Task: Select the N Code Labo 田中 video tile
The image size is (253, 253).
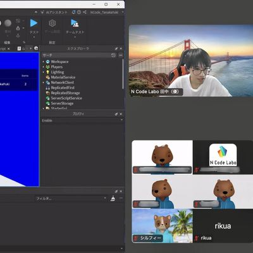Action: [x=191, y=61]
